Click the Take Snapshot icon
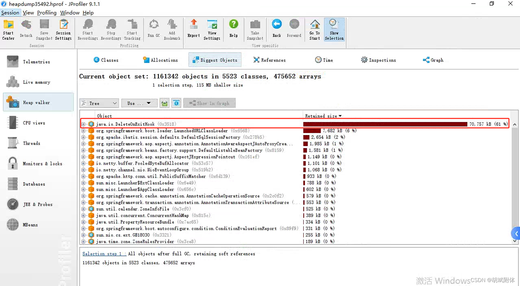The width and height of the screenshot is (520, 286). [x=255, y=30]
